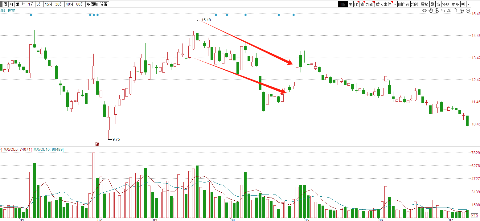
Task: Select the 30分 period tab
Action: (59, 4)
